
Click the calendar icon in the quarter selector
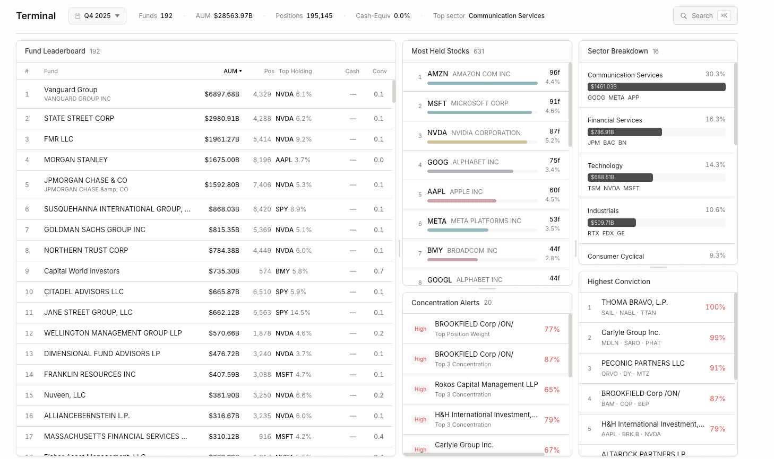[78, 16]
